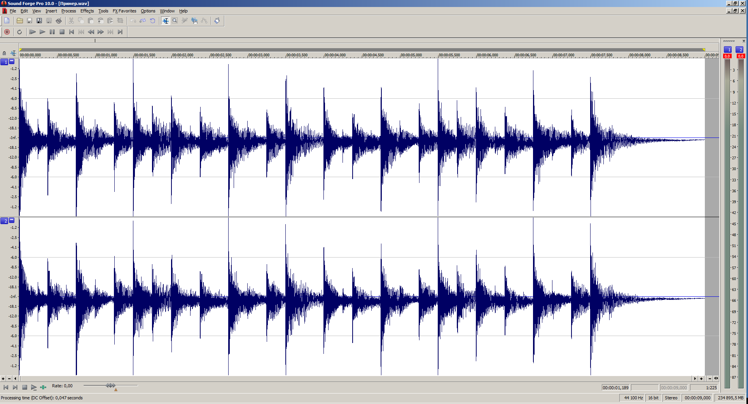Open the FX Favorites menu

pyautogui.click(x=124, y=11)
